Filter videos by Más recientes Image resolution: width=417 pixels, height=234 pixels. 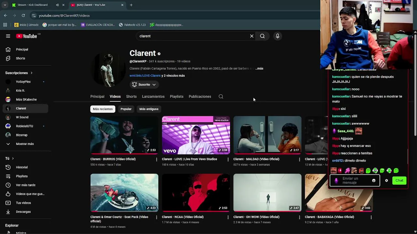coord(103,109)
